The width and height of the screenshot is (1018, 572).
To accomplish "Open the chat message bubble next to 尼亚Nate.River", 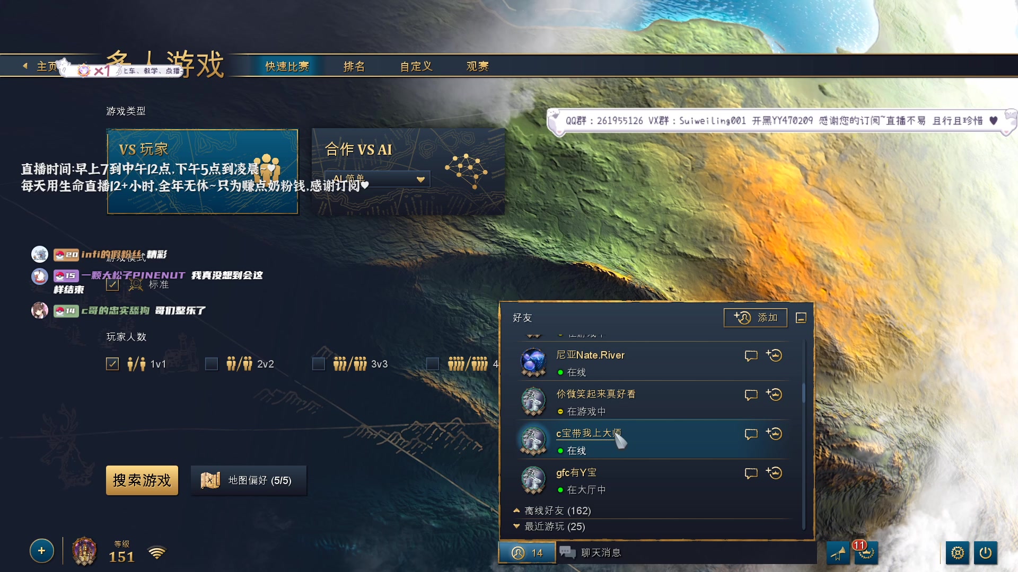I will (x=751, y=356).
